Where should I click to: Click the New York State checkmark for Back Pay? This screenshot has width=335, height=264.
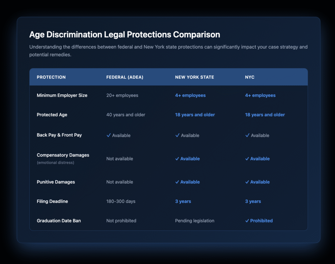coord(178,135)
